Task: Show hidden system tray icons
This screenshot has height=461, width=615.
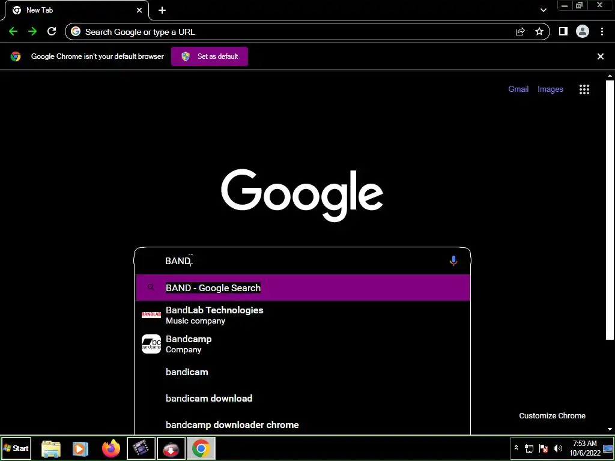Action: pos(516,448)
